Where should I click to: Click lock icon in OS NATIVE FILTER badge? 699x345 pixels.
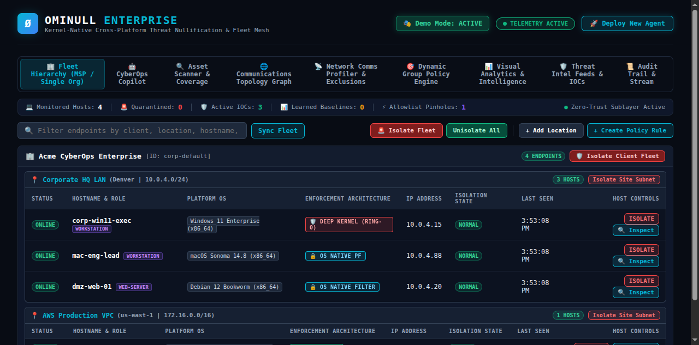[313, 287]
